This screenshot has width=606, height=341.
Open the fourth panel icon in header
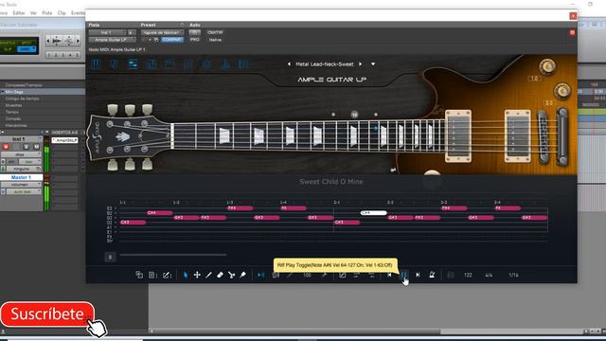click(151, 64)
